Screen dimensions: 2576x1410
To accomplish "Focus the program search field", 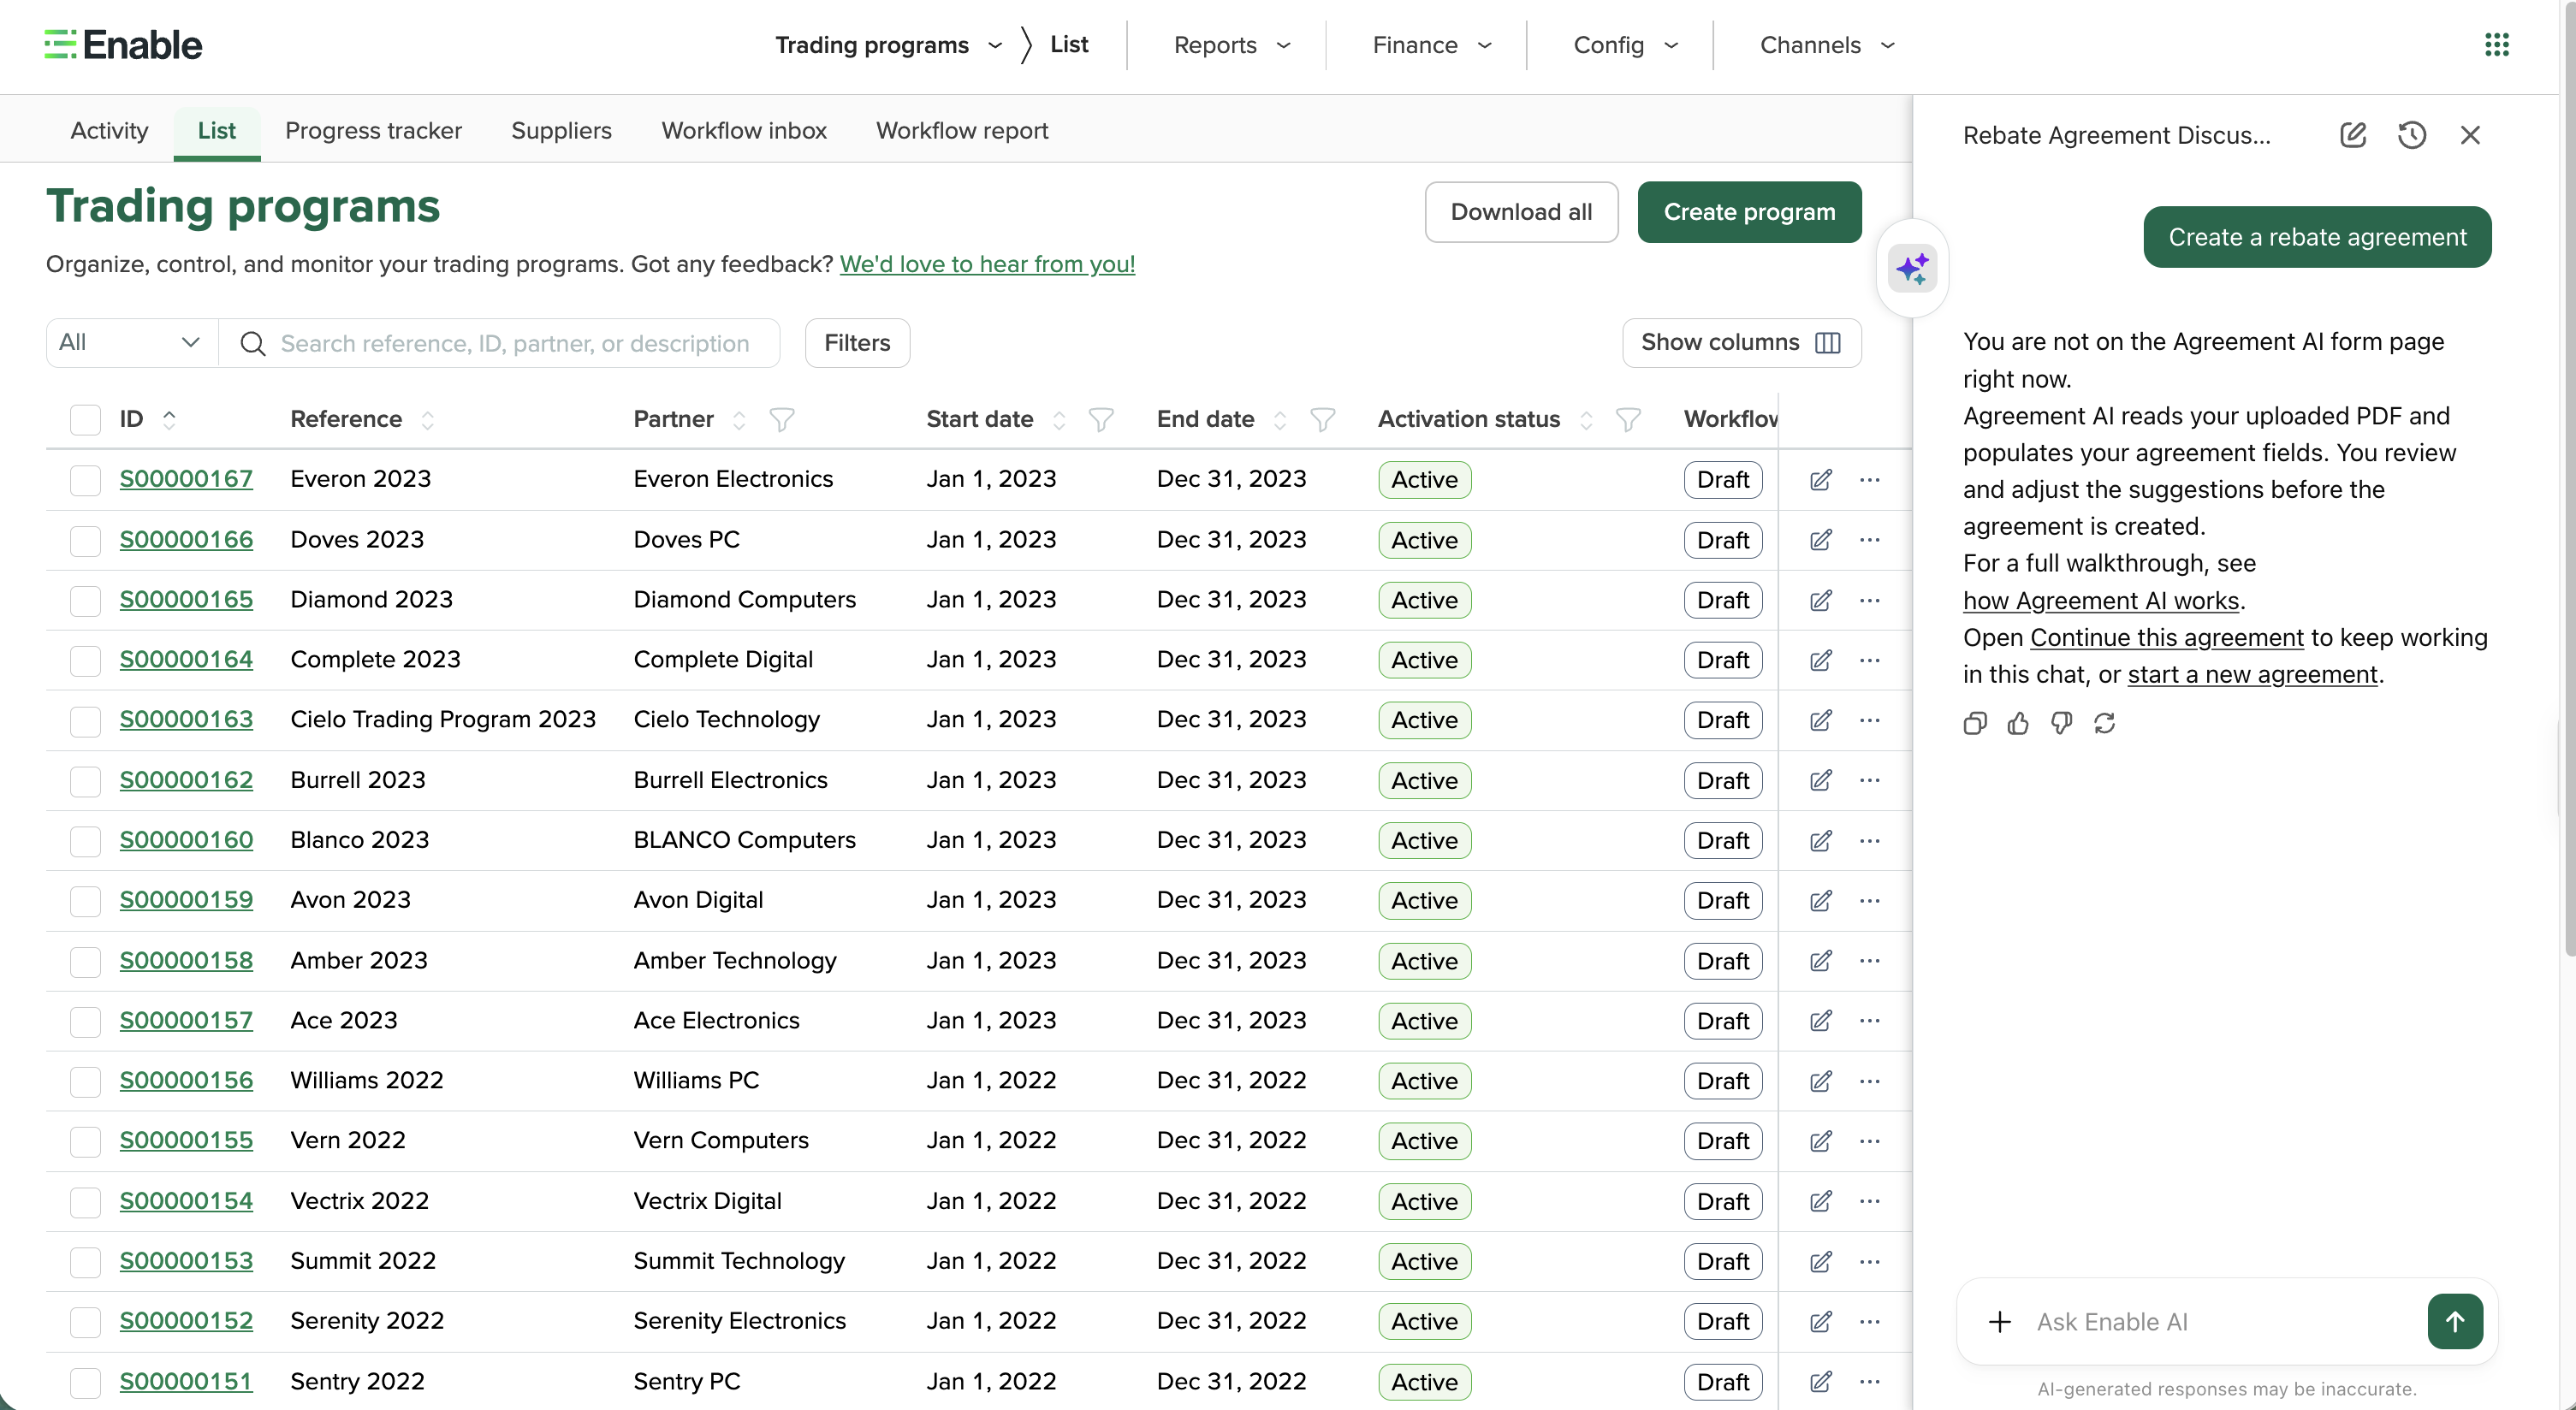I will click(500, 343).
